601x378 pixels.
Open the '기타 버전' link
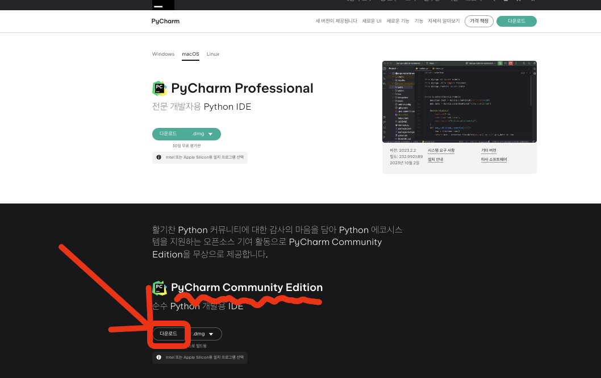pyautogui.click(x=489, y=150)
